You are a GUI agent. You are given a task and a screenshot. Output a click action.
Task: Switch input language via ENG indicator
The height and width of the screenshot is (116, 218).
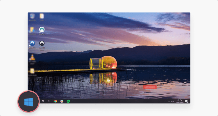173,101
